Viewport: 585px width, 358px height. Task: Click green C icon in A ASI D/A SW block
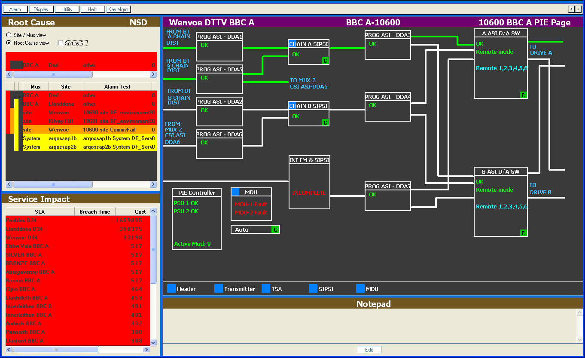[x=524, y=95]
